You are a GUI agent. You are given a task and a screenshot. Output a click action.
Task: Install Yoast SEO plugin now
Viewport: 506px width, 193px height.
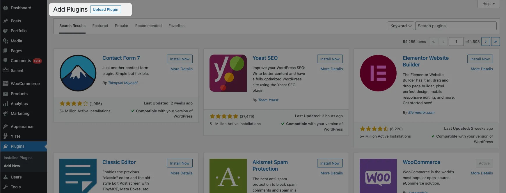point(330,59)
